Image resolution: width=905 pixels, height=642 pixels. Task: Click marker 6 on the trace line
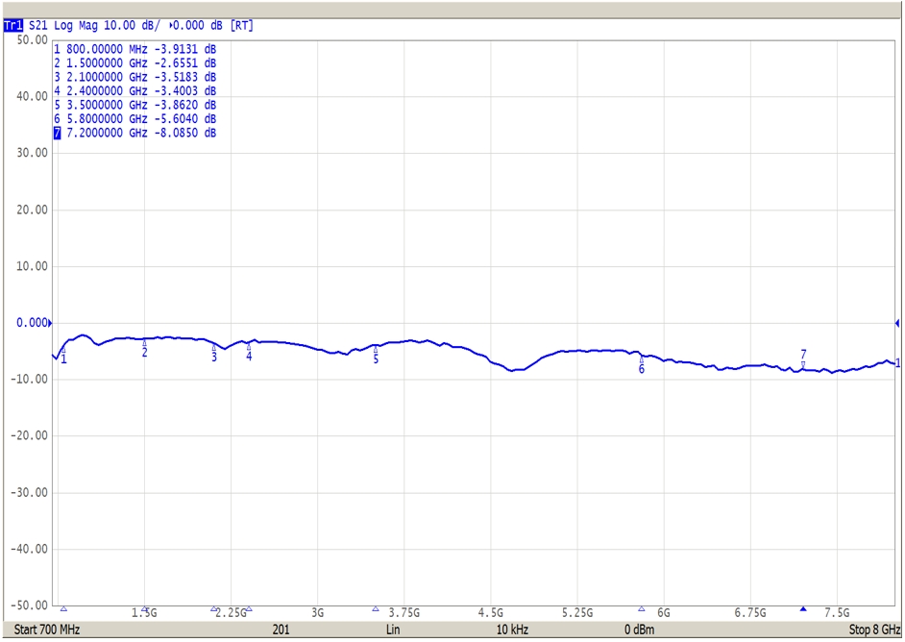tap(642, 360)
